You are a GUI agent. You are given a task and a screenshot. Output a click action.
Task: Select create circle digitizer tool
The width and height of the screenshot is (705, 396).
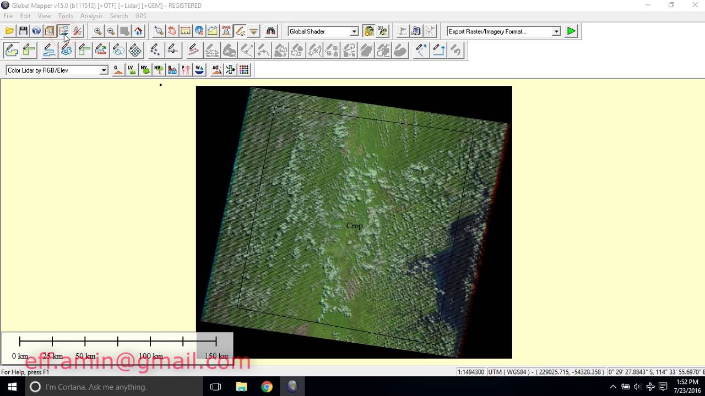tap(118, 51)
